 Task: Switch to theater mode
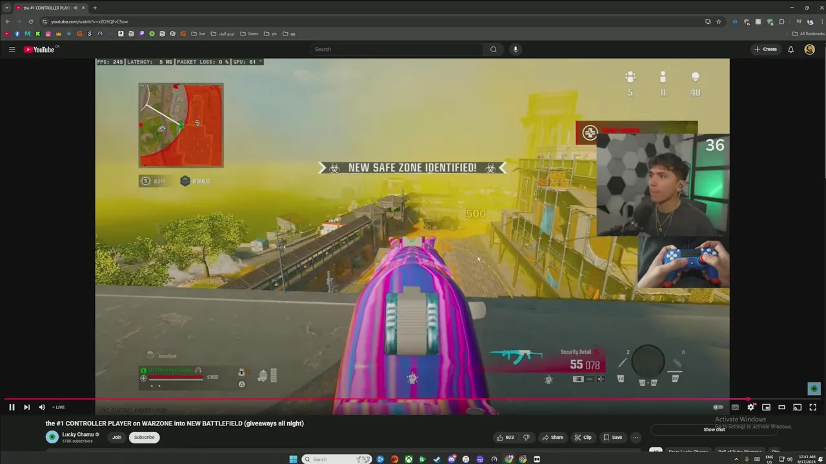click(781, 407)
